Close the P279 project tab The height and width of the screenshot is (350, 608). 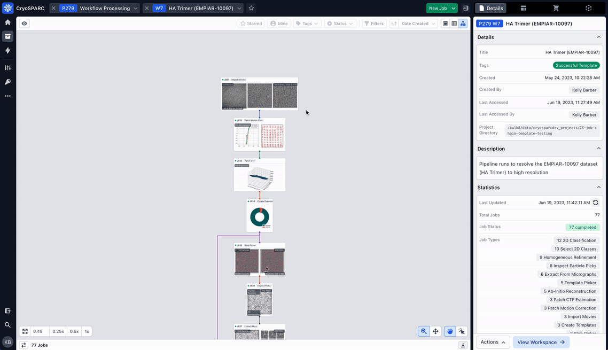(x=53, y=8)
